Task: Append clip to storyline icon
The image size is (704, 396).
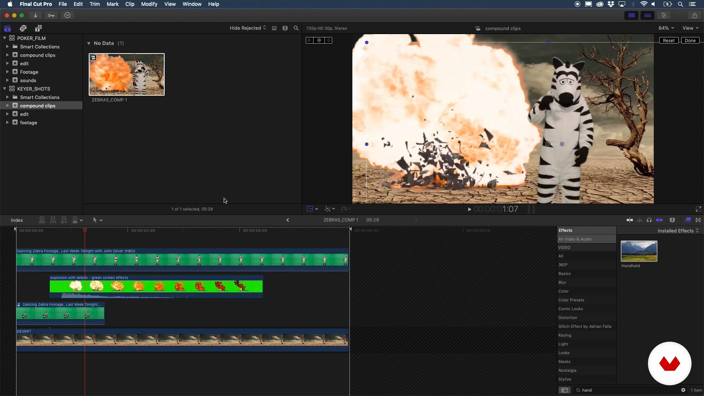Action: (64, 220)
